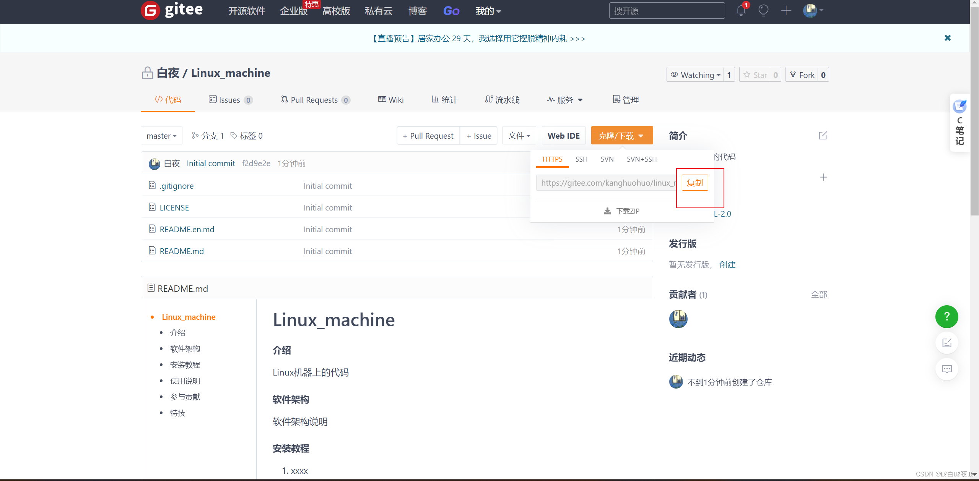Screen dimensions: 979x481
Task: Select the HTTPS clone tab
Action: (552, 159)
